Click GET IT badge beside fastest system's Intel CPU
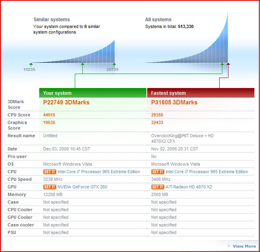Image resolution: width=260 pixels, height=252 pixels. [158, 172]
